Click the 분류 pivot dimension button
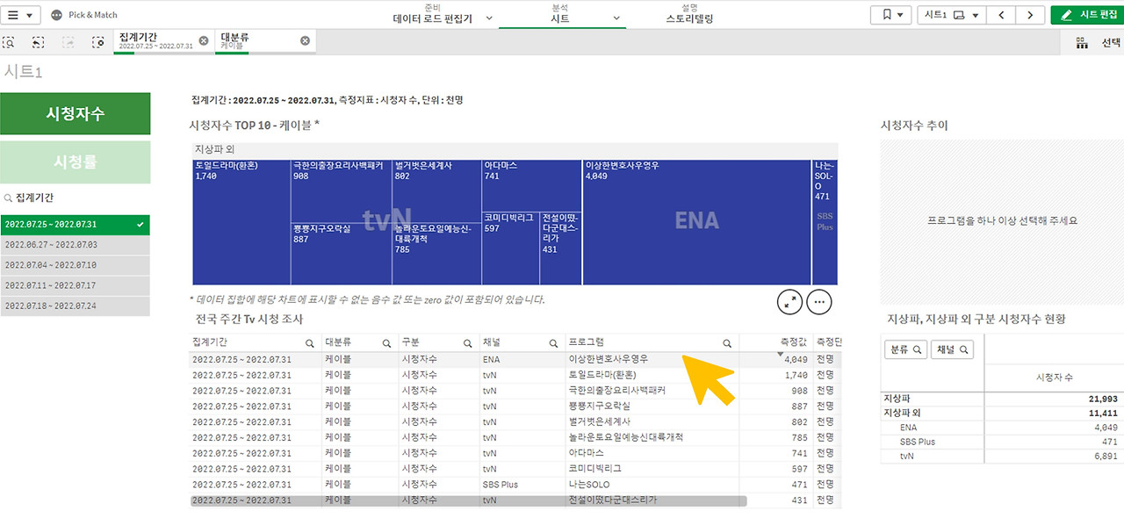Screen dimensions: 1124x525 (905, 349)
